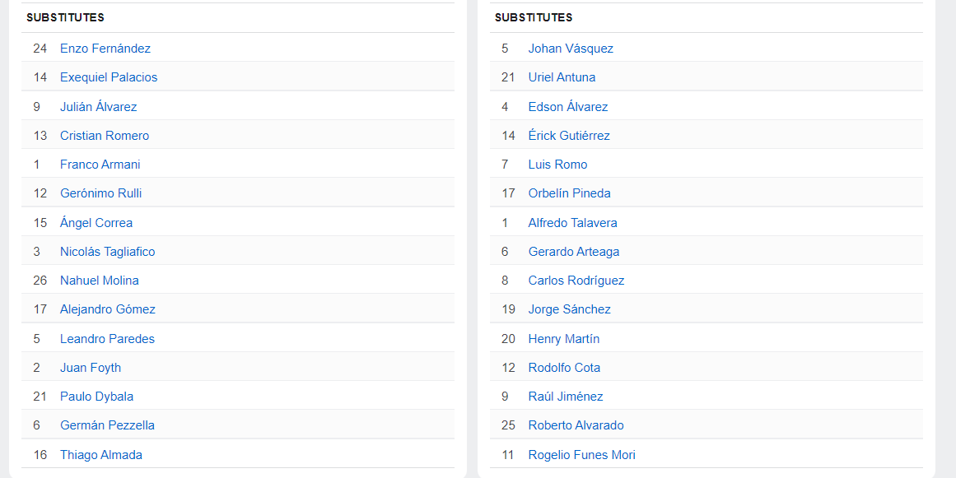The image size is (956, 478).
Task: Select Luis Romo link
Action: [x=557, y=165]
